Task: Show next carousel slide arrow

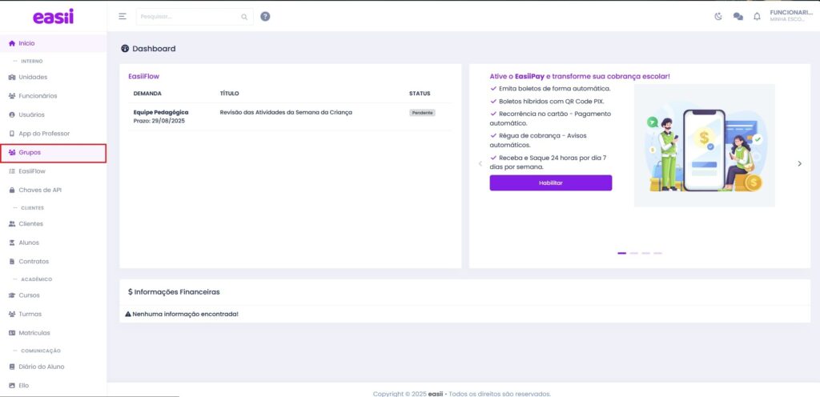Action: point(799,163)
